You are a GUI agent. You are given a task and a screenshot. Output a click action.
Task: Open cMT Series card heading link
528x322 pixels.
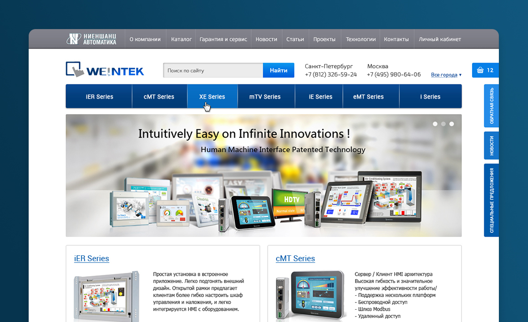[x=295, y=258]
